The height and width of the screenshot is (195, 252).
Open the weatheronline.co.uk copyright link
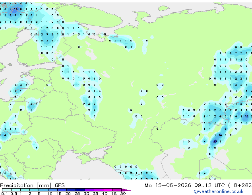click(218, 191)
